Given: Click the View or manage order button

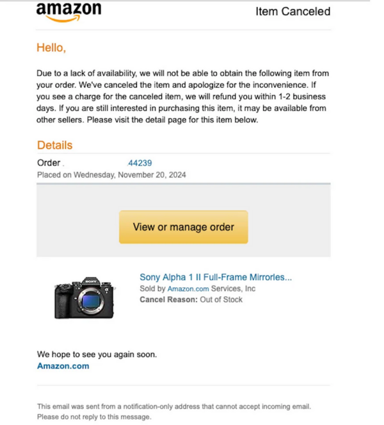Looking at the screenshot, I should [x=184, y=227].
